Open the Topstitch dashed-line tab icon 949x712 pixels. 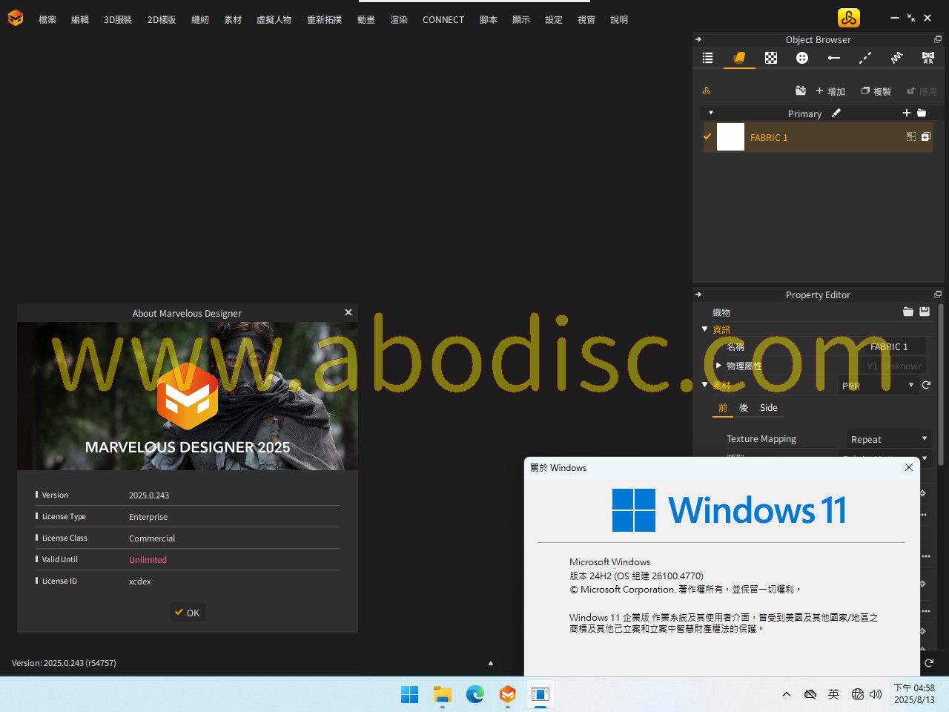[865, 58]
